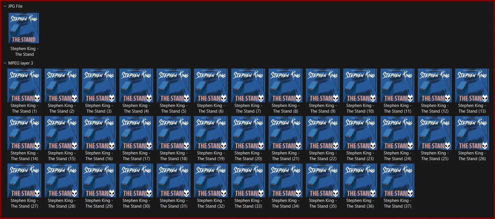Select the MPEG layer 3 group header label
The image size is (495, 219).
pos(21,63)
